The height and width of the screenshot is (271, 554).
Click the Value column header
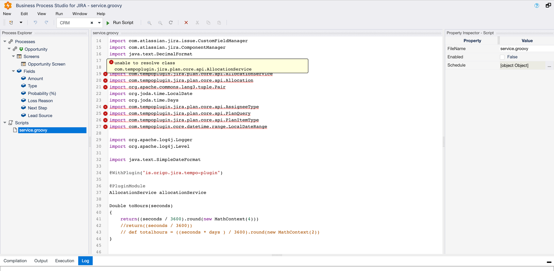tap(527, 41)
